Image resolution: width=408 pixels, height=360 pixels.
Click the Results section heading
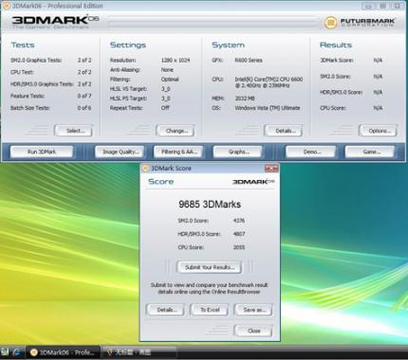pyautogui.click(x=336, y=45)
